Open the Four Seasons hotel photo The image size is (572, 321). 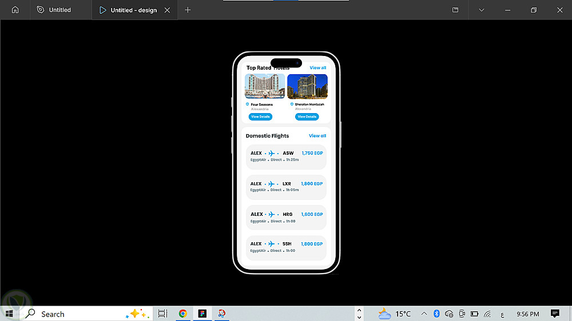(x=265, y=86)
